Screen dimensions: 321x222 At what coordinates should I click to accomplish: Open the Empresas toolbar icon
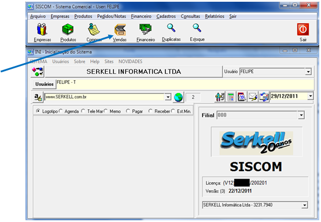tap(42, 29)
